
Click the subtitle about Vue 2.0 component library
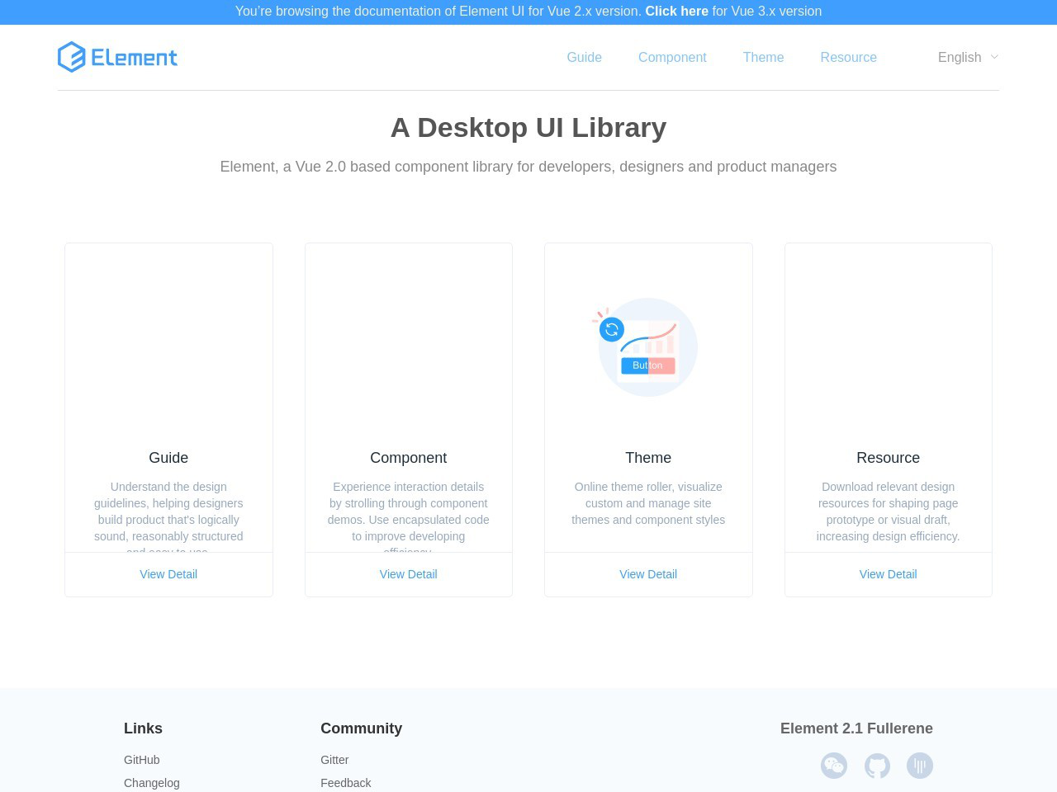pyautogui.click(x=528, y=167)
